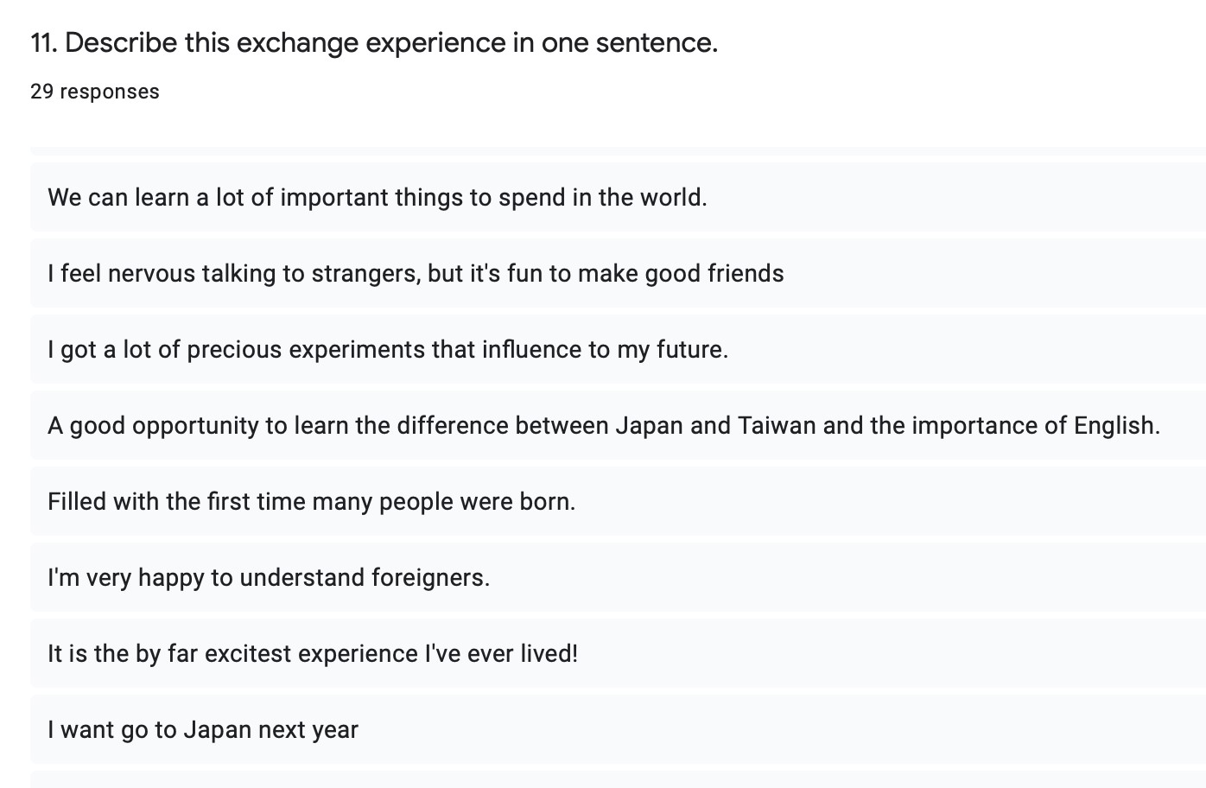Select response 'excitest experience I've ever lived'

coord(618,653)
